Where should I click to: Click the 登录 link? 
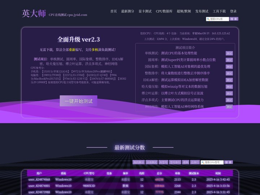click(233, 11)
